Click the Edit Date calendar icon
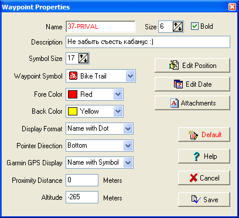This screenshot has width=239, height=218. (x=178, y=84)
